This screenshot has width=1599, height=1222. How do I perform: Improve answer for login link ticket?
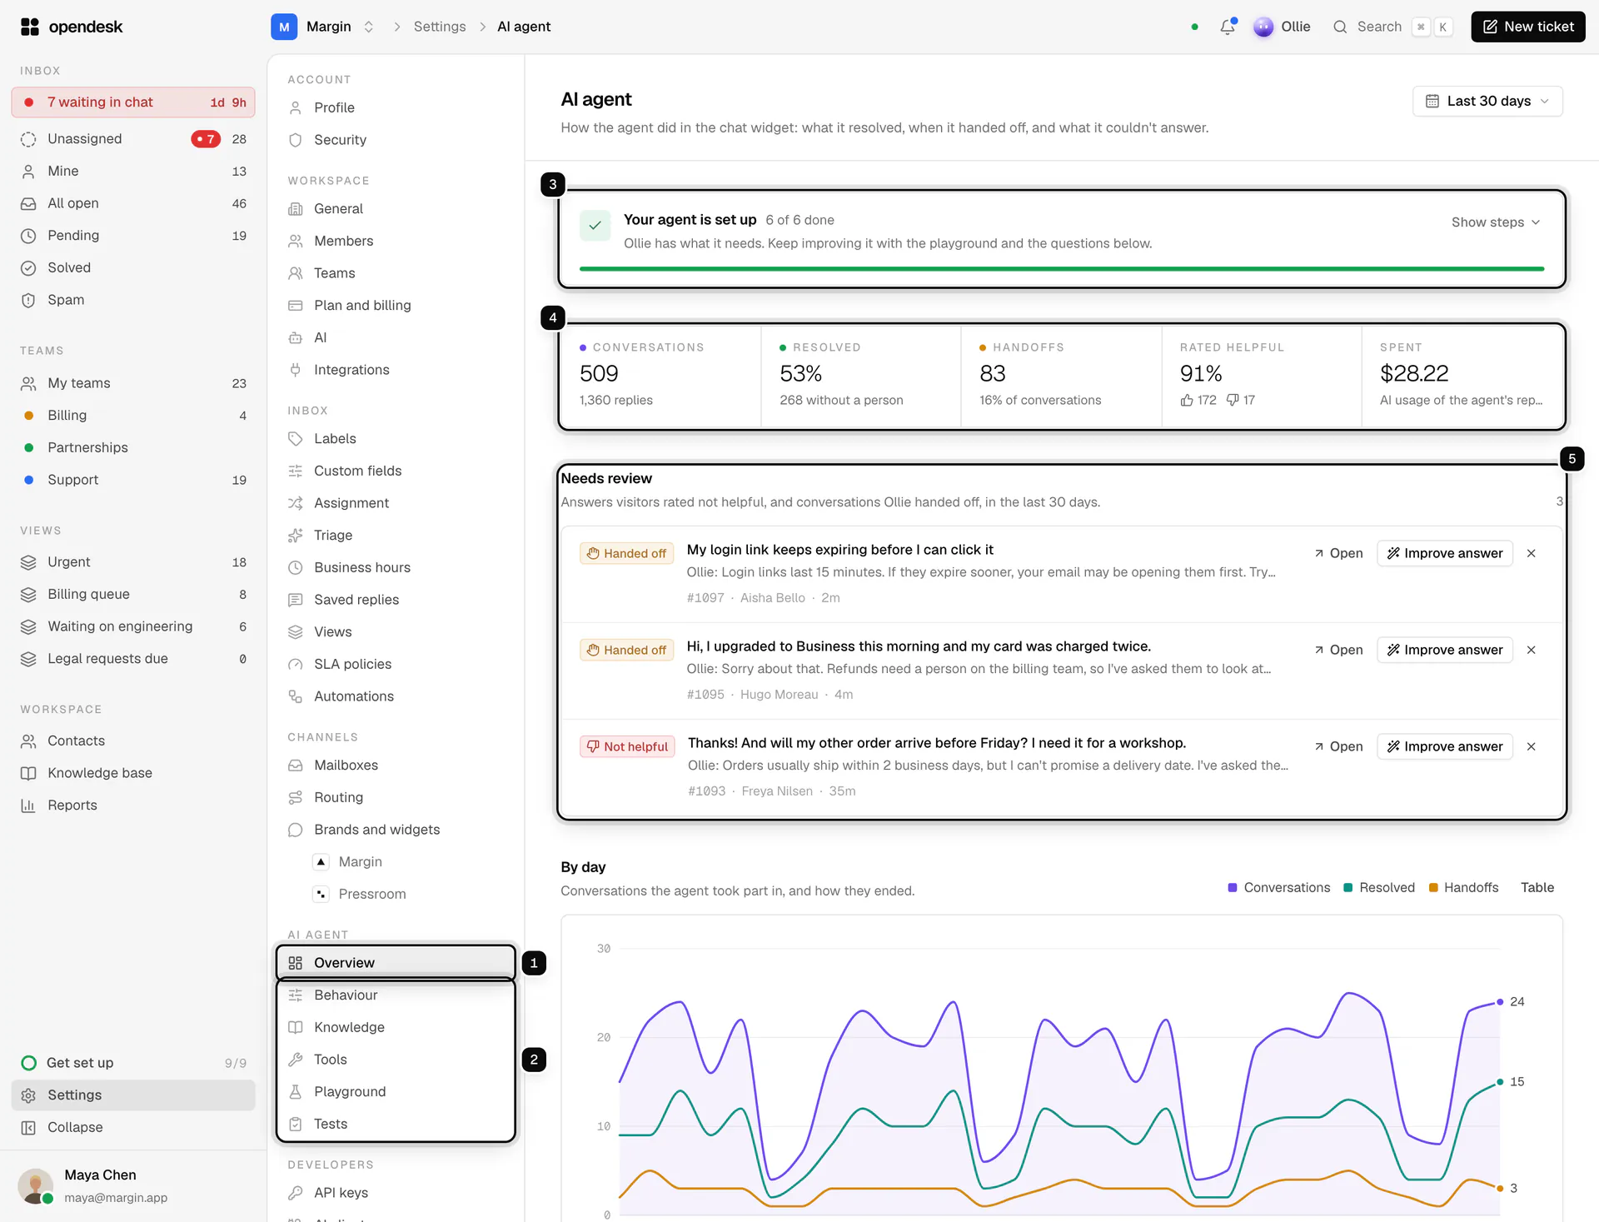coord(1445,553)
